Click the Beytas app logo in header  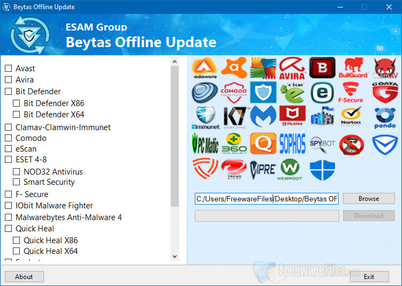30,35
